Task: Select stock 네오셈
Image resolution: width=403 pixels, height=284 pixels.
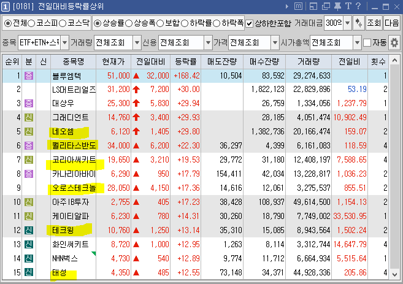Action: tap(63, 132)
